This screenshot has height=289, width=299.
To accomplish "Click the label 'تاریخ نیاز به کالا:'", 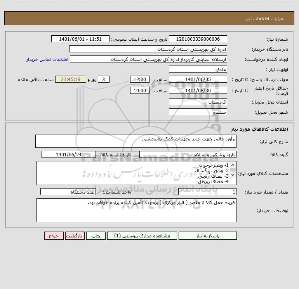I will point(115,155).
